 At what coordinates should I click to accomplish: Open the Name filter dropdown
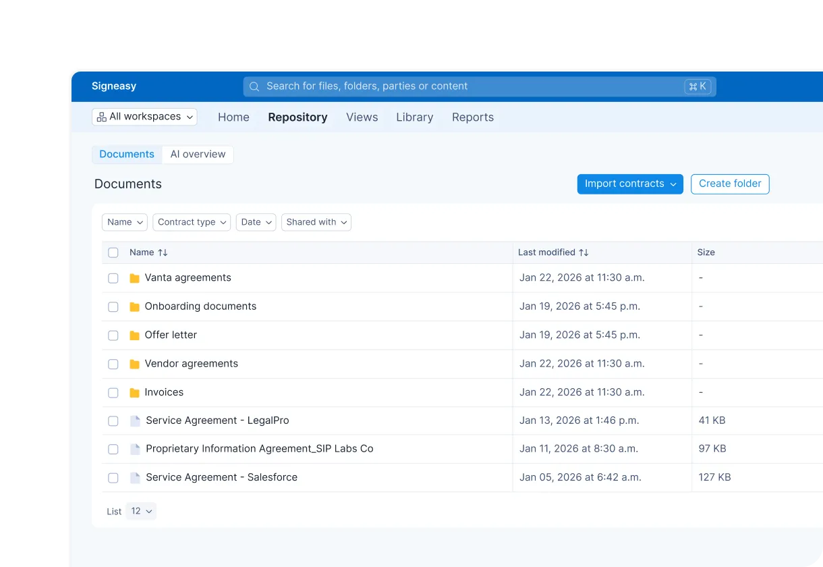(x=125, y=222)
